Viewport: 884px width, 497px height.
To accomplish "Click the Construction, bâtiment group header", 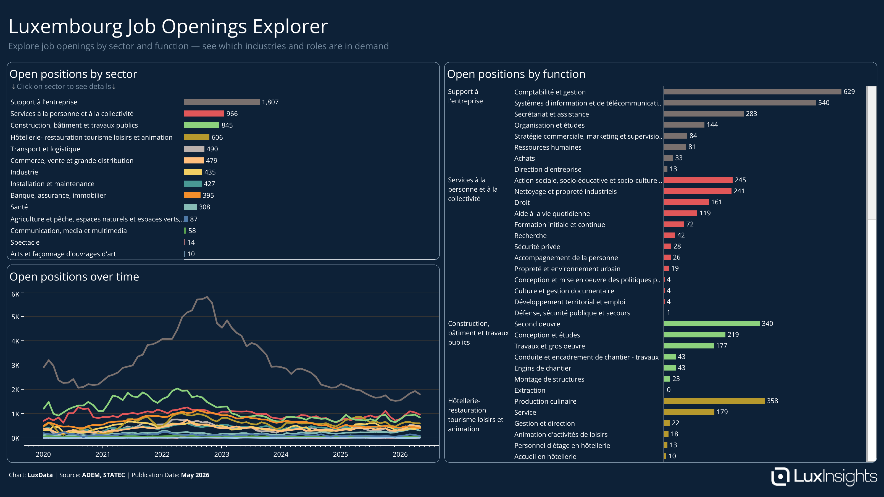I will pos(478,333).
